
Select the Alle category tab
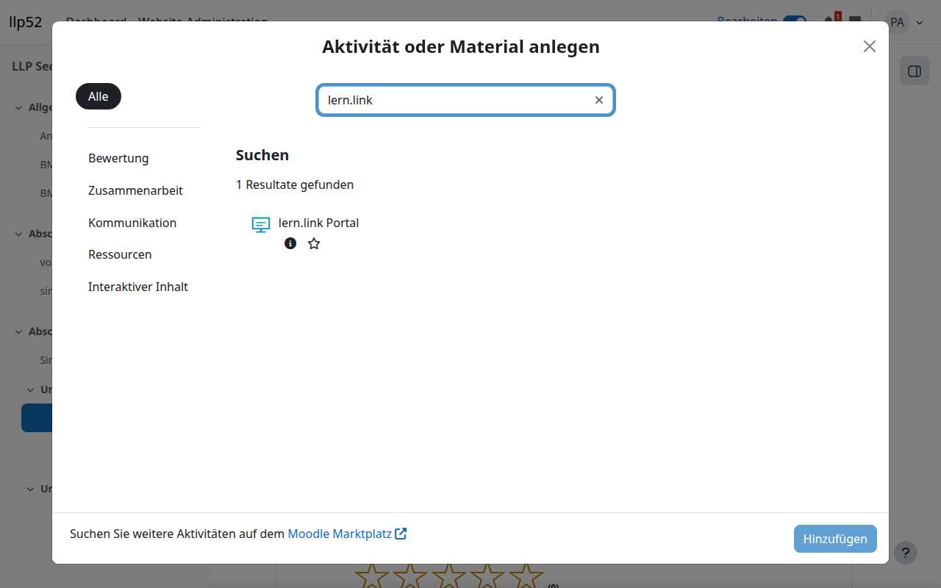pos(99,96)
